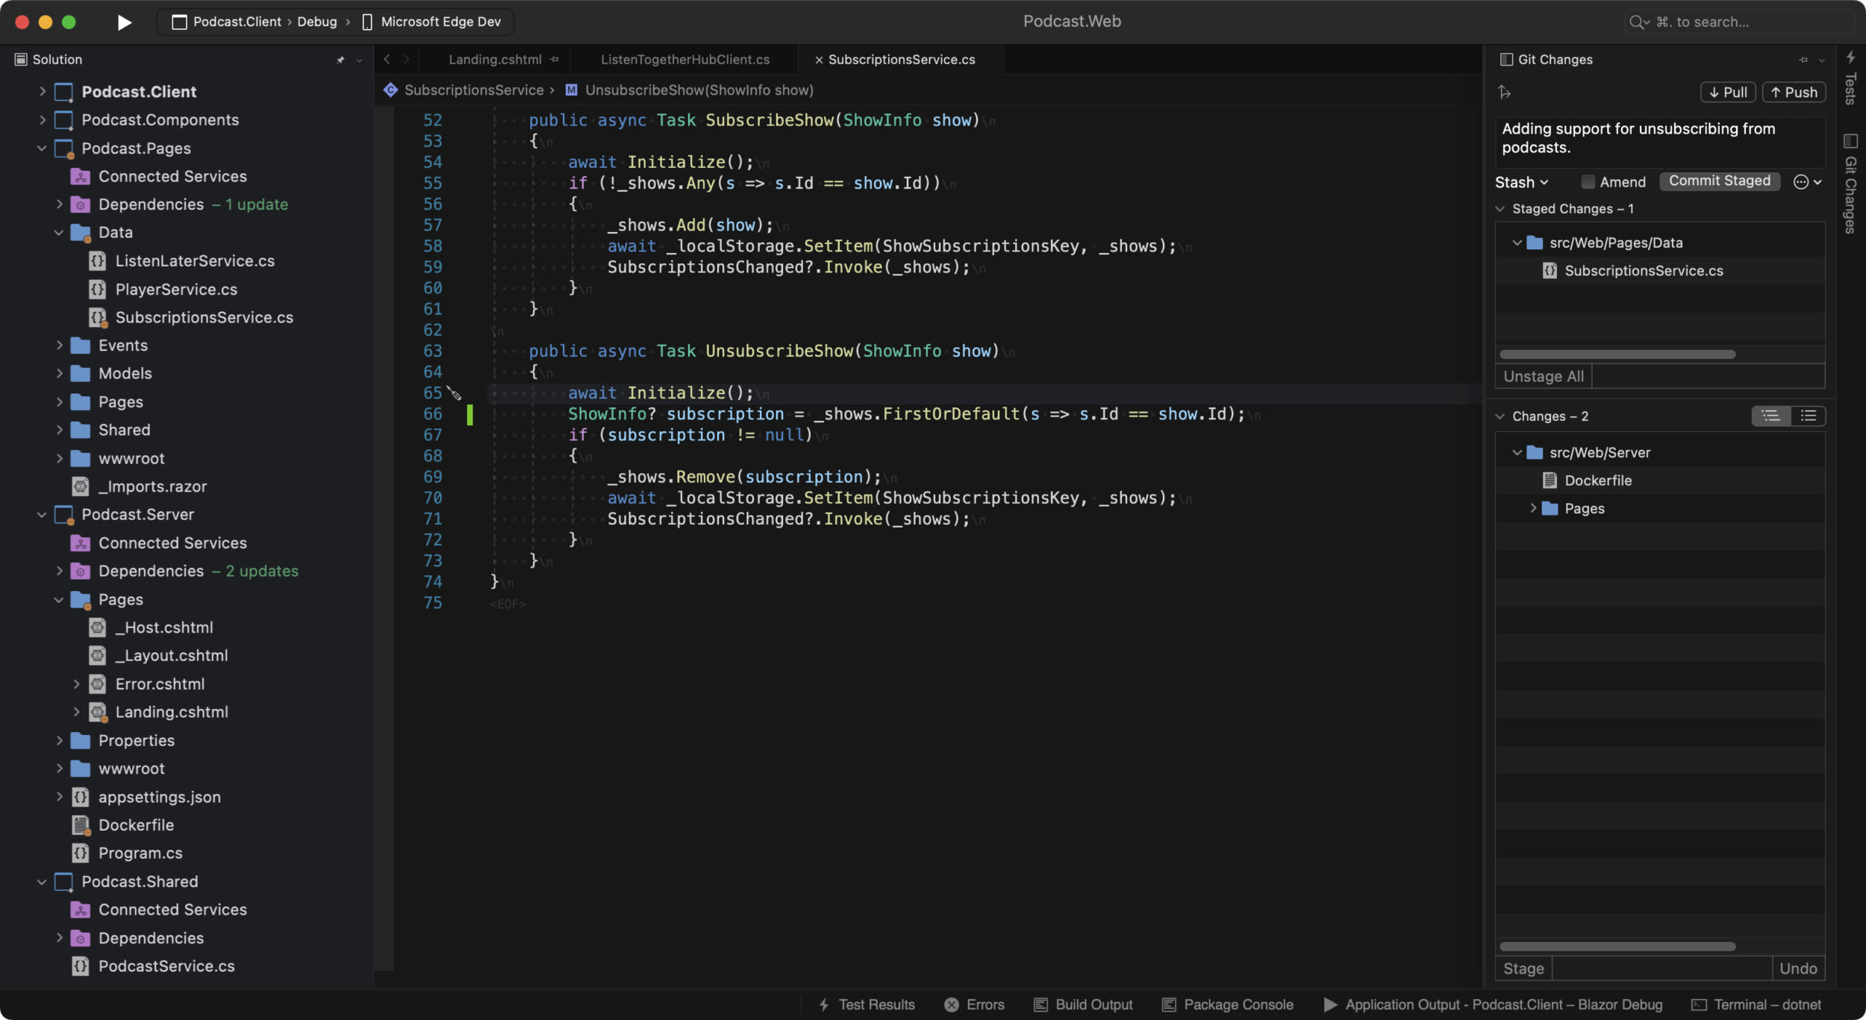Switch to the ListenTogetherHubClient.cs tab
Screen dimensions: 1866x1020
click(x=684, y=60)
